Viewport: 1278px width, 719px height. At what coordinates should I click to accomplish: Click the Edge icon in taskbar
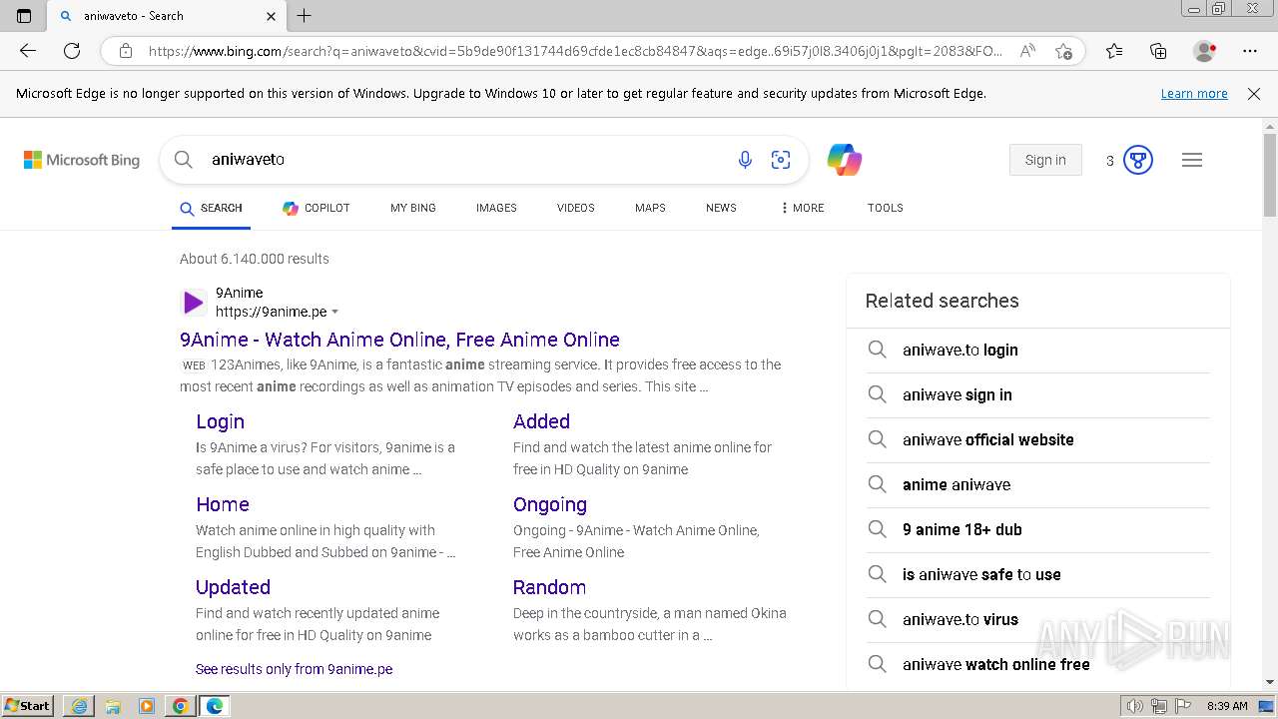[x=215, y=706]
